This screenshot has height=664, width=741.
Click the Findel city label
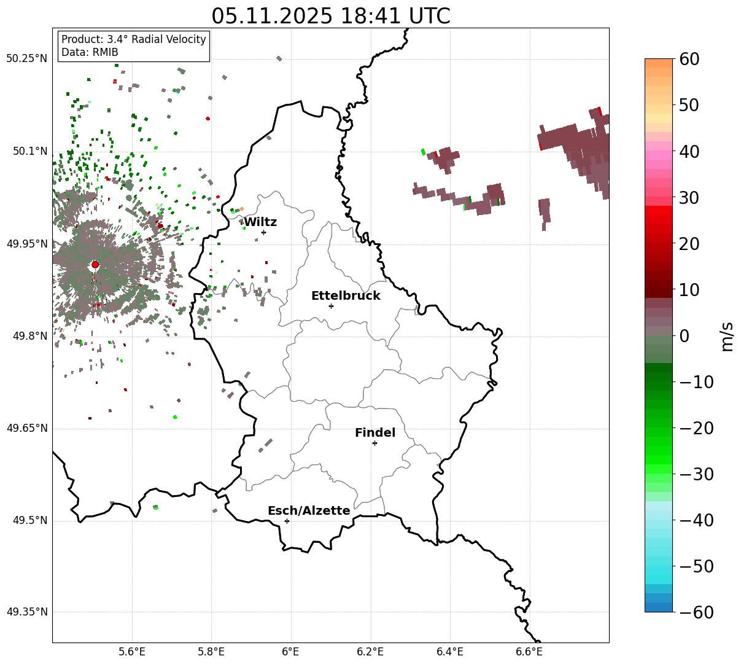point(375,433)
